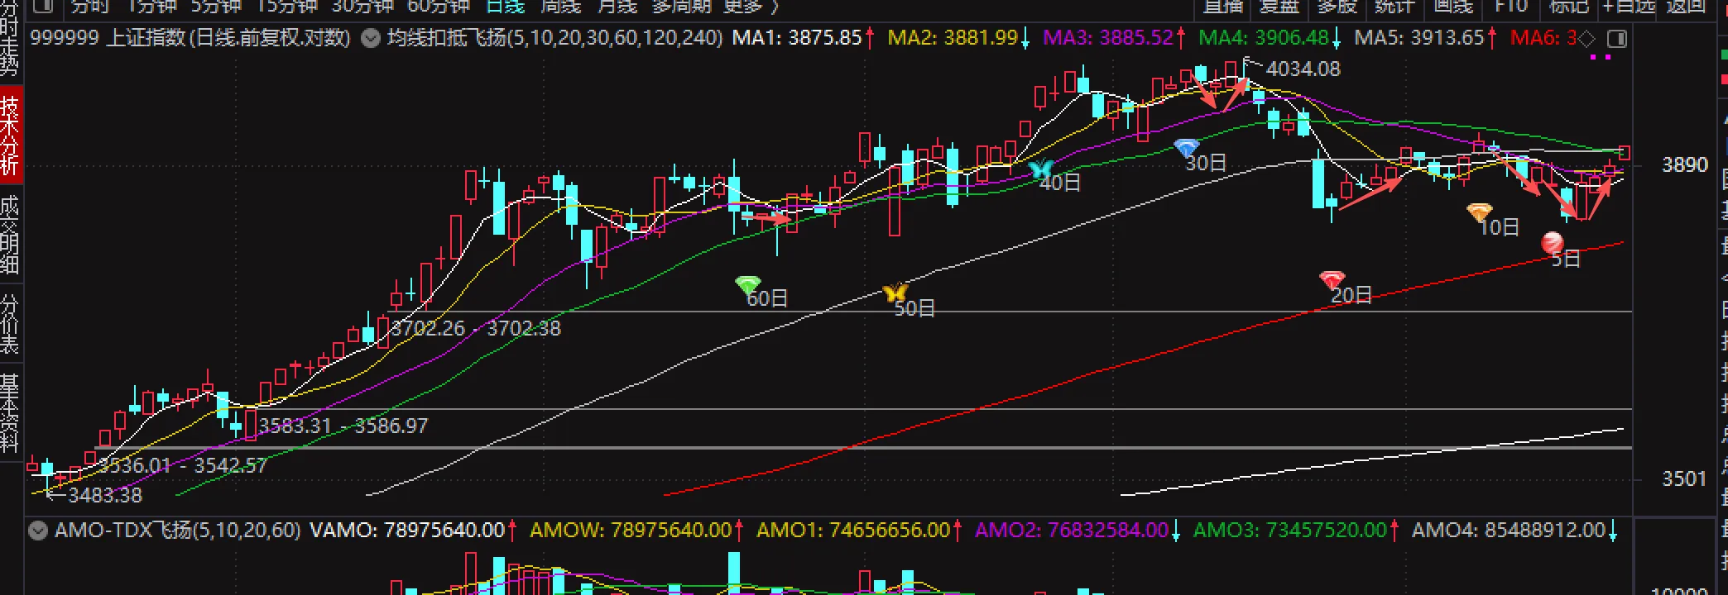Open the 统计 statistics button
The width and height of the screenshot is (1728, 595).
(1394, 7)
